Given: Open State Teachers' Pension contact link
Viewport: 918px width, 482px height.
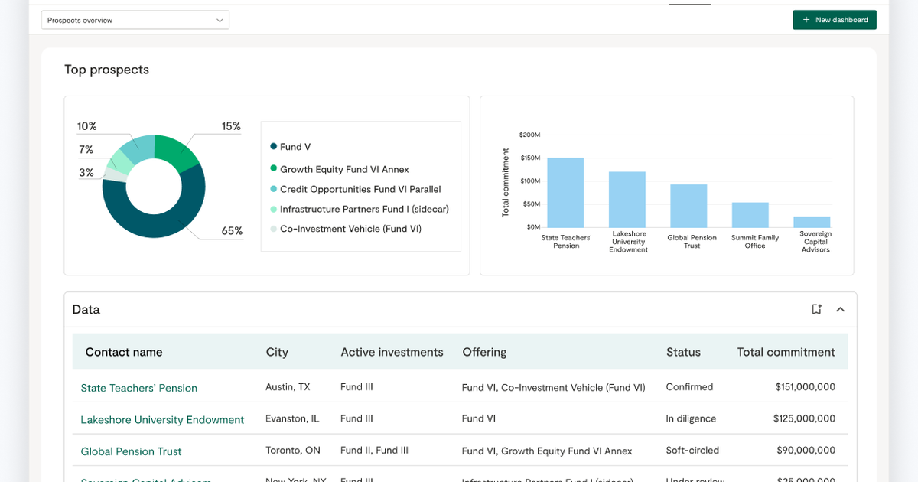Looking at the screenshot, I should pyautogui.click(x=139, y=388).
